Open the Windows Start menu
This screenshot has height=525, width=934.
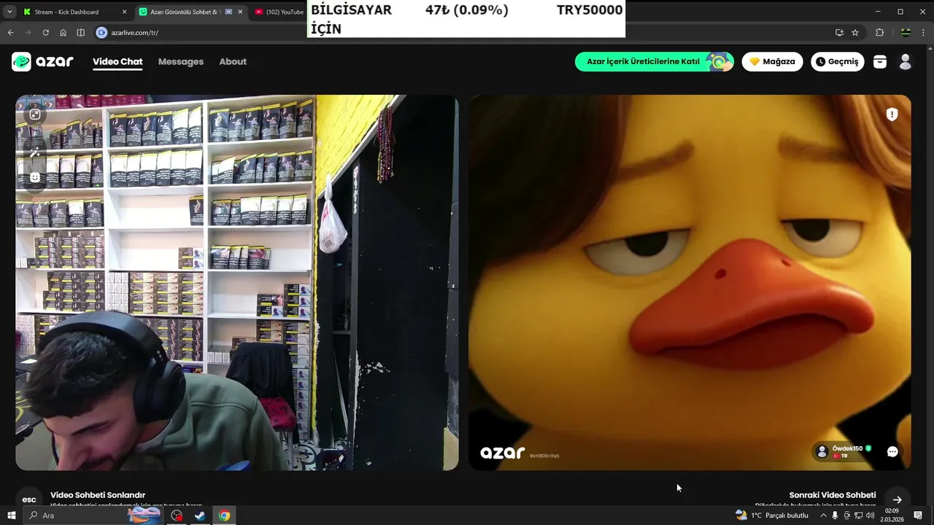point(11,516)
